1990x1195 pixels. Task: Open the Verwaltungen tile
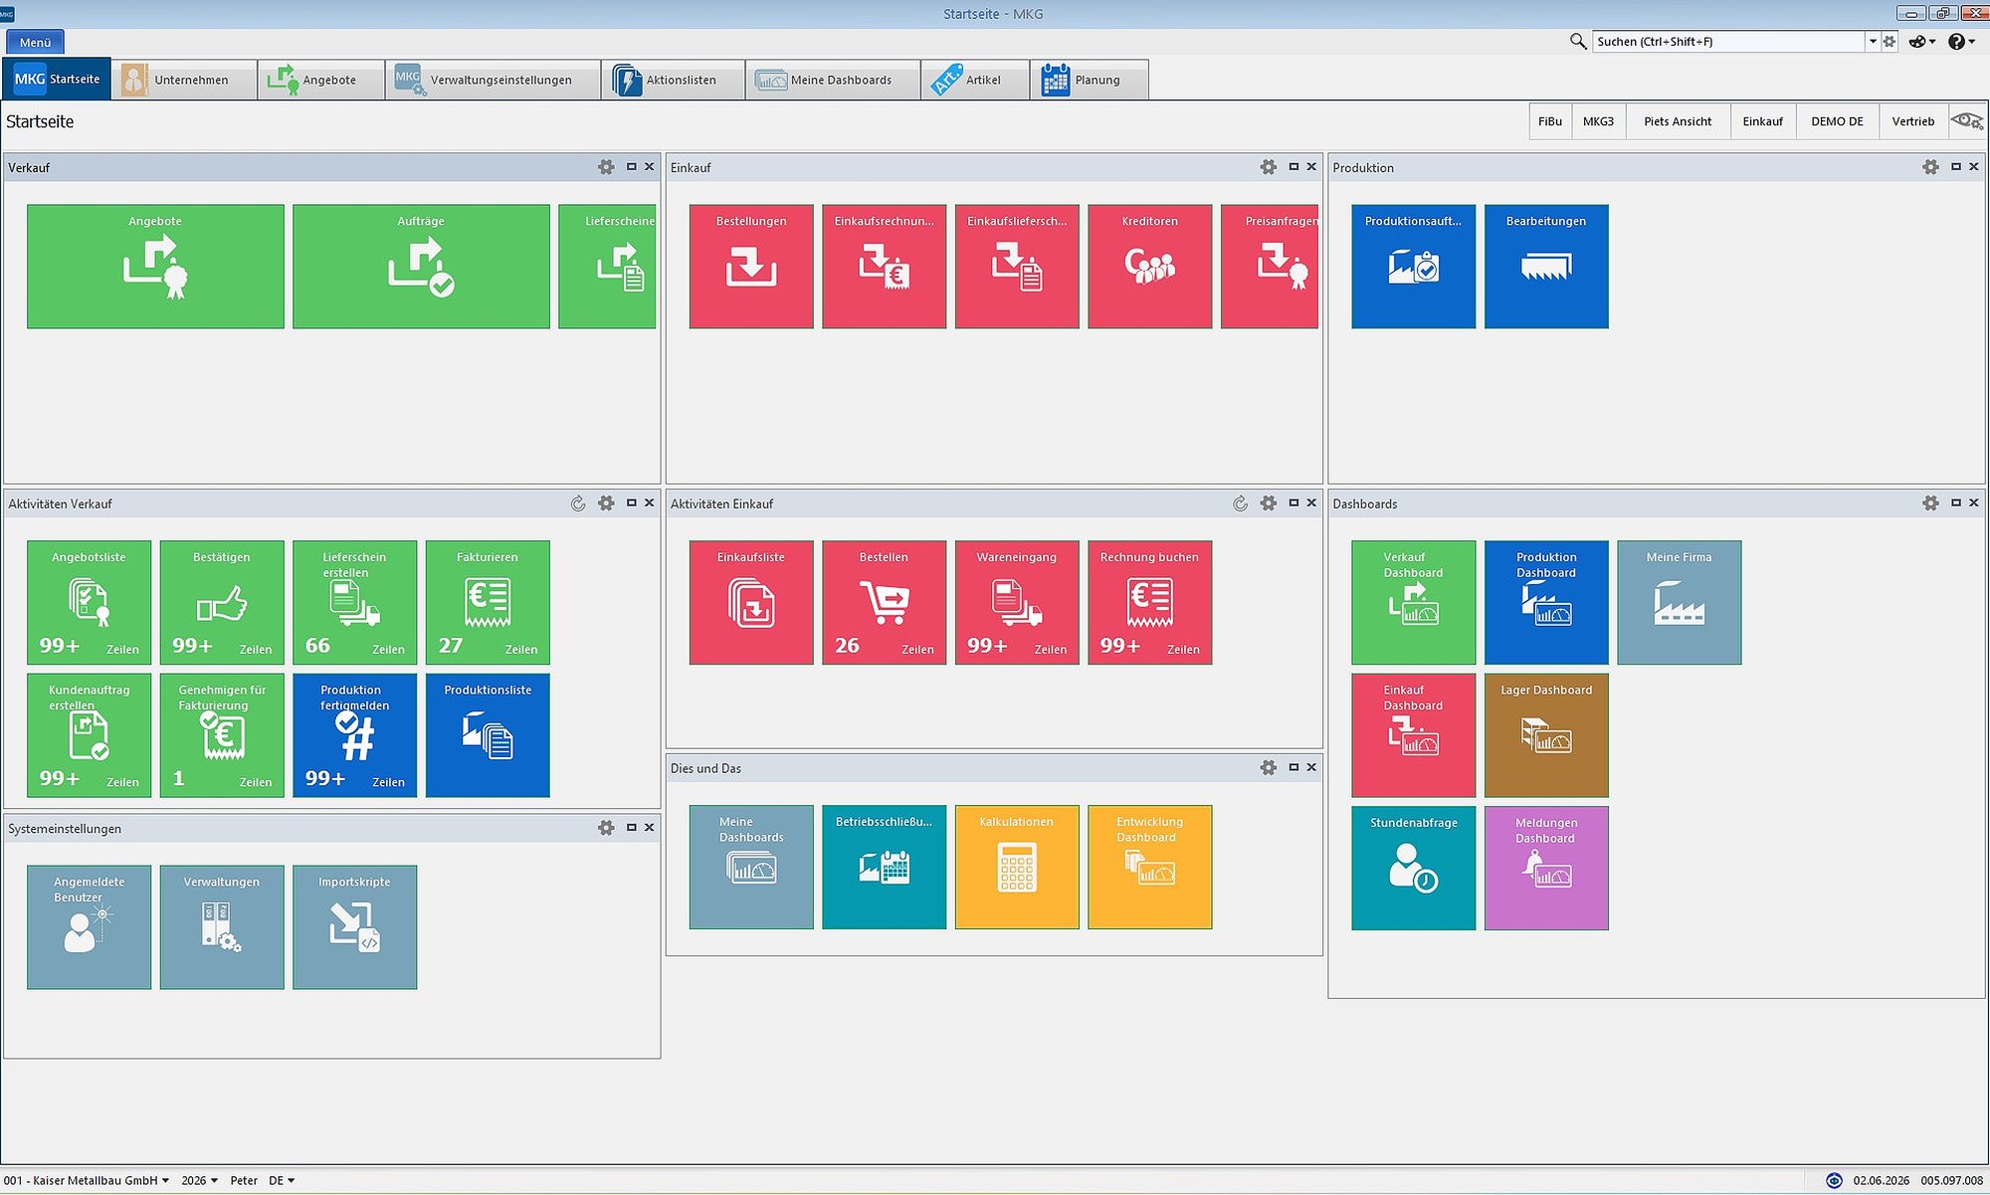(x=222, y=926)
